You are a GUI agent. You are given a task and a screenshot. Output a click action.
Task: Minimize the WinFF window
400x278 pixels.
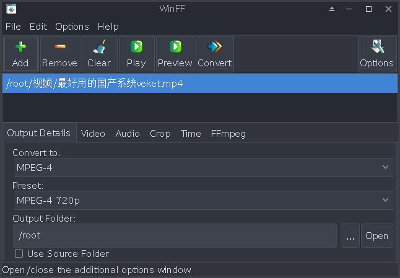point(349,9)
